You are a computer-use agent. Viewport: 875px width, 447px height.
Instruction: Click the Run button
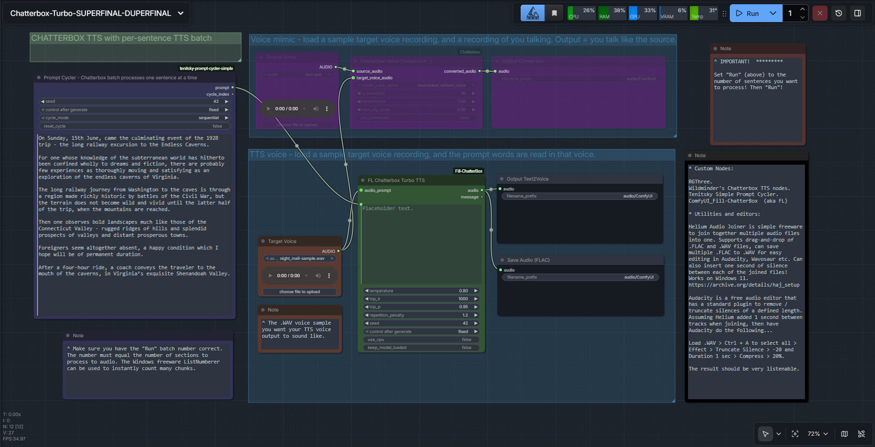(x=748, y=13)
